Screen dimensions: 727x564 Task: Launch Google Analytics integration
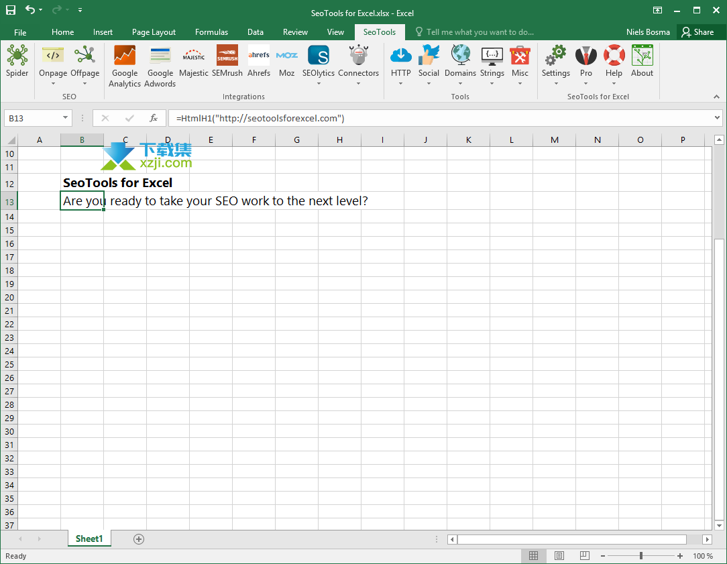(x=125, y=66)
